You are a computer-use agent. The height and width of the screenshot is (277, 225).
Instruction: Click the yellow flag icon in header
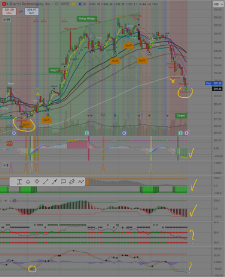[73, 4]
